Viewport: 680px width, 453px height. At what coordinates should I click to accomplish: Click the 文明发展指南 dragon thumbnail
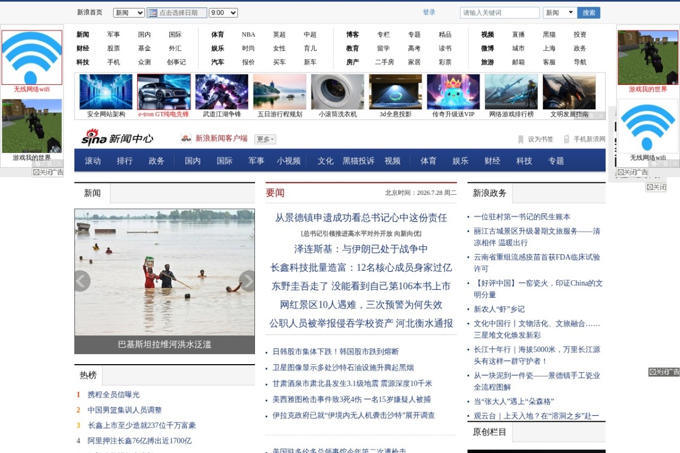[x=569, y=92]
